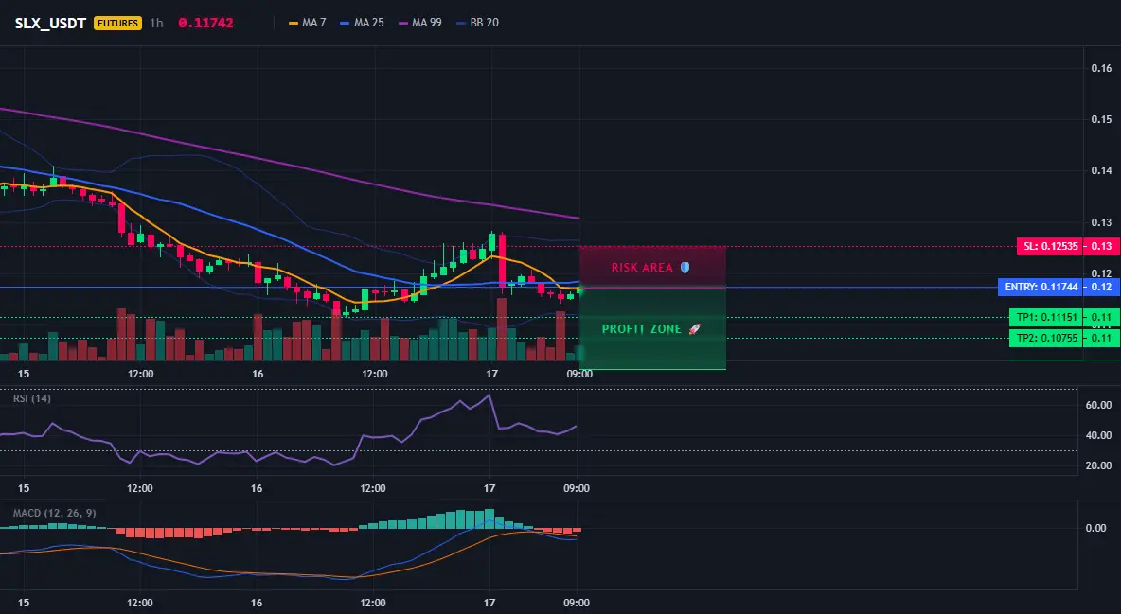Click the 20.00 RSI axis value
This screenshot has height=614, width=1121.
(1098, 466)
